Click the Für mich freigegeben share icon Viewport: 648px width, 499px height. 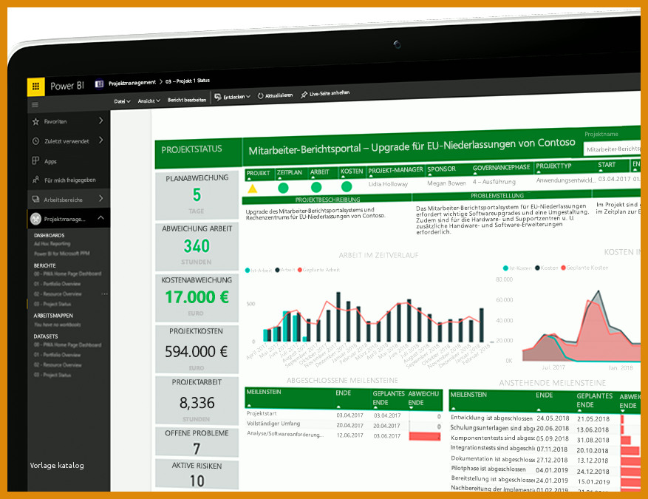tap(35, 180)
